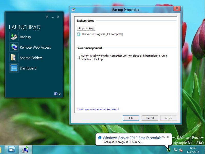Click the muted volume icon in the tray
The image size is (205, 154).
(181, 150)
